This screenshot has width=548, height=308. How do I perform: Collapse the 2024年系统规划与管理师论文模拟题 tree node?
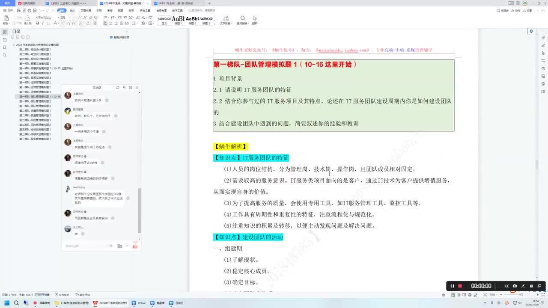pyautogui.click(x=14, y=44)
